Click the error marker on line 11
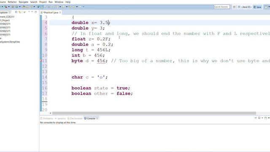Viewport: 270px width, 152px height. [x=41, y=61]
